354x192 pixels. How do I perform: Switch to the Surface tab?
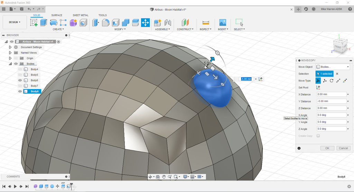(57, 15)
